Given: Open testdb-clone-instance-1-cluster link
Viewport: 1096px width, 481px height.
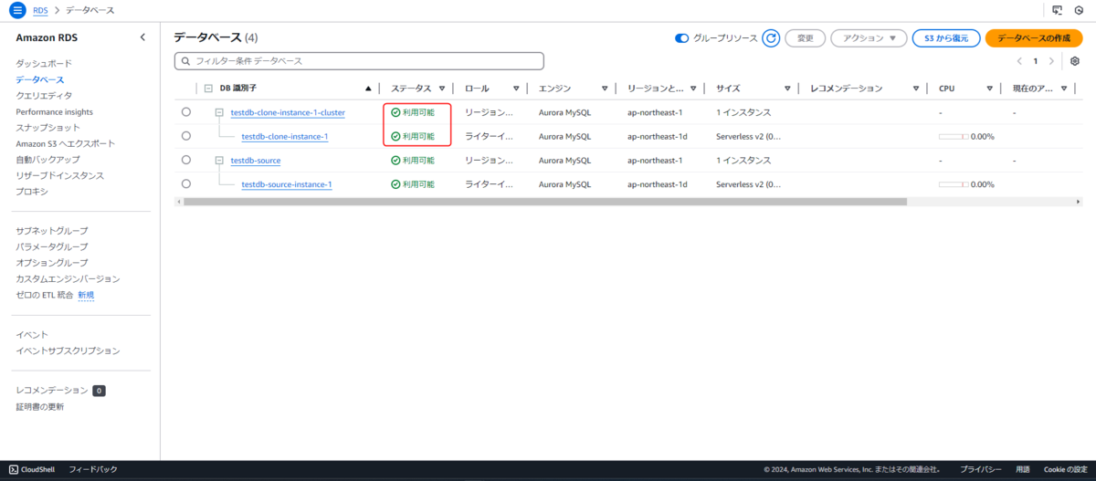Looking at the screenshot, I should pyautogui.click(x=288, y=112).
